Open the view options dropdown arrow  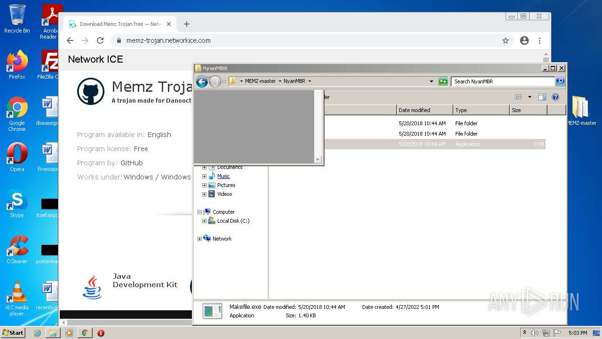tap(530, 97)
